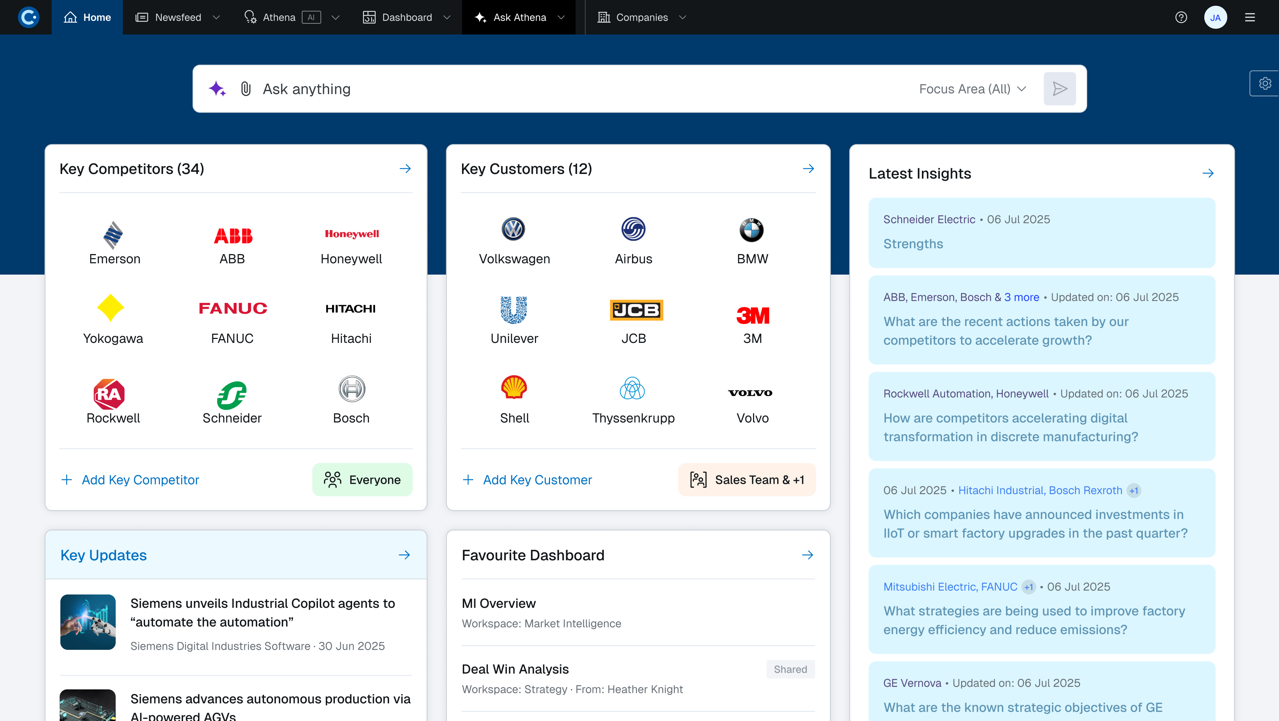Click the settings gear on right edge
The image size is (1279, 721).
pyautogui.click(x=1265, y=83)
